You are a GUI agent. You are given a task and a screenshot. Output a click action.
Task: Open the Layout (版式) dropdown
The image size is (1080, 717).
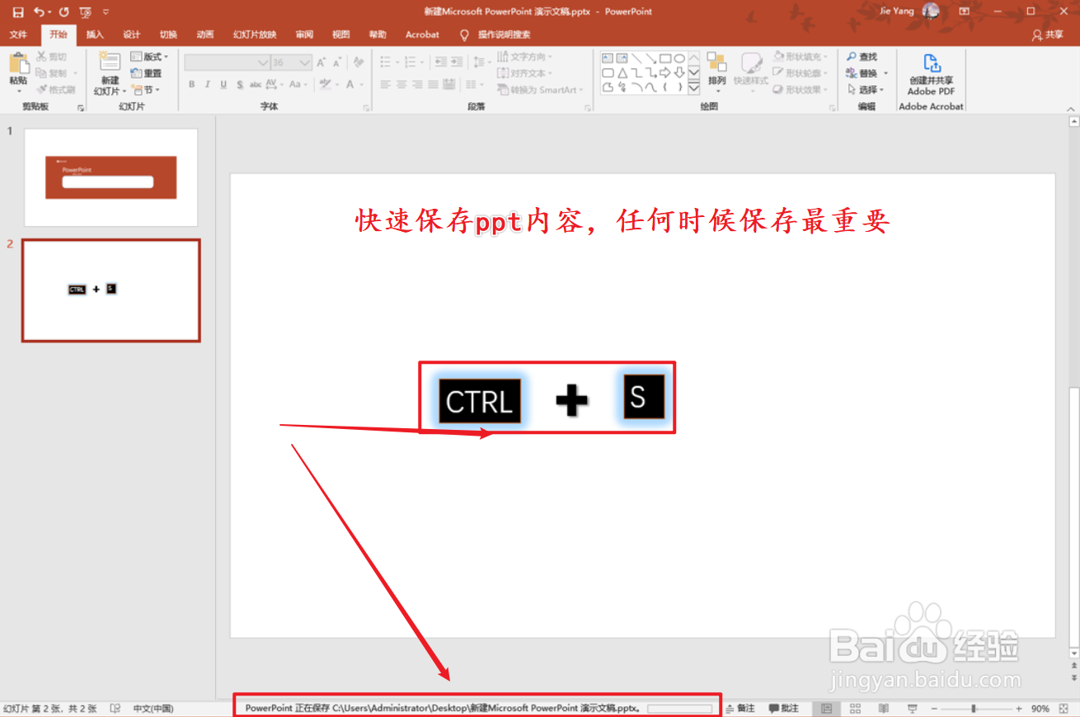149,57
